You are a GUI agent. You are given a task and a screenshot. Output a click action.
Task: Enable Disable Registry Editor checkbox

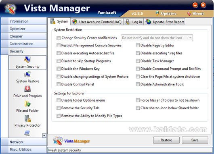click(x=138, y=45)
